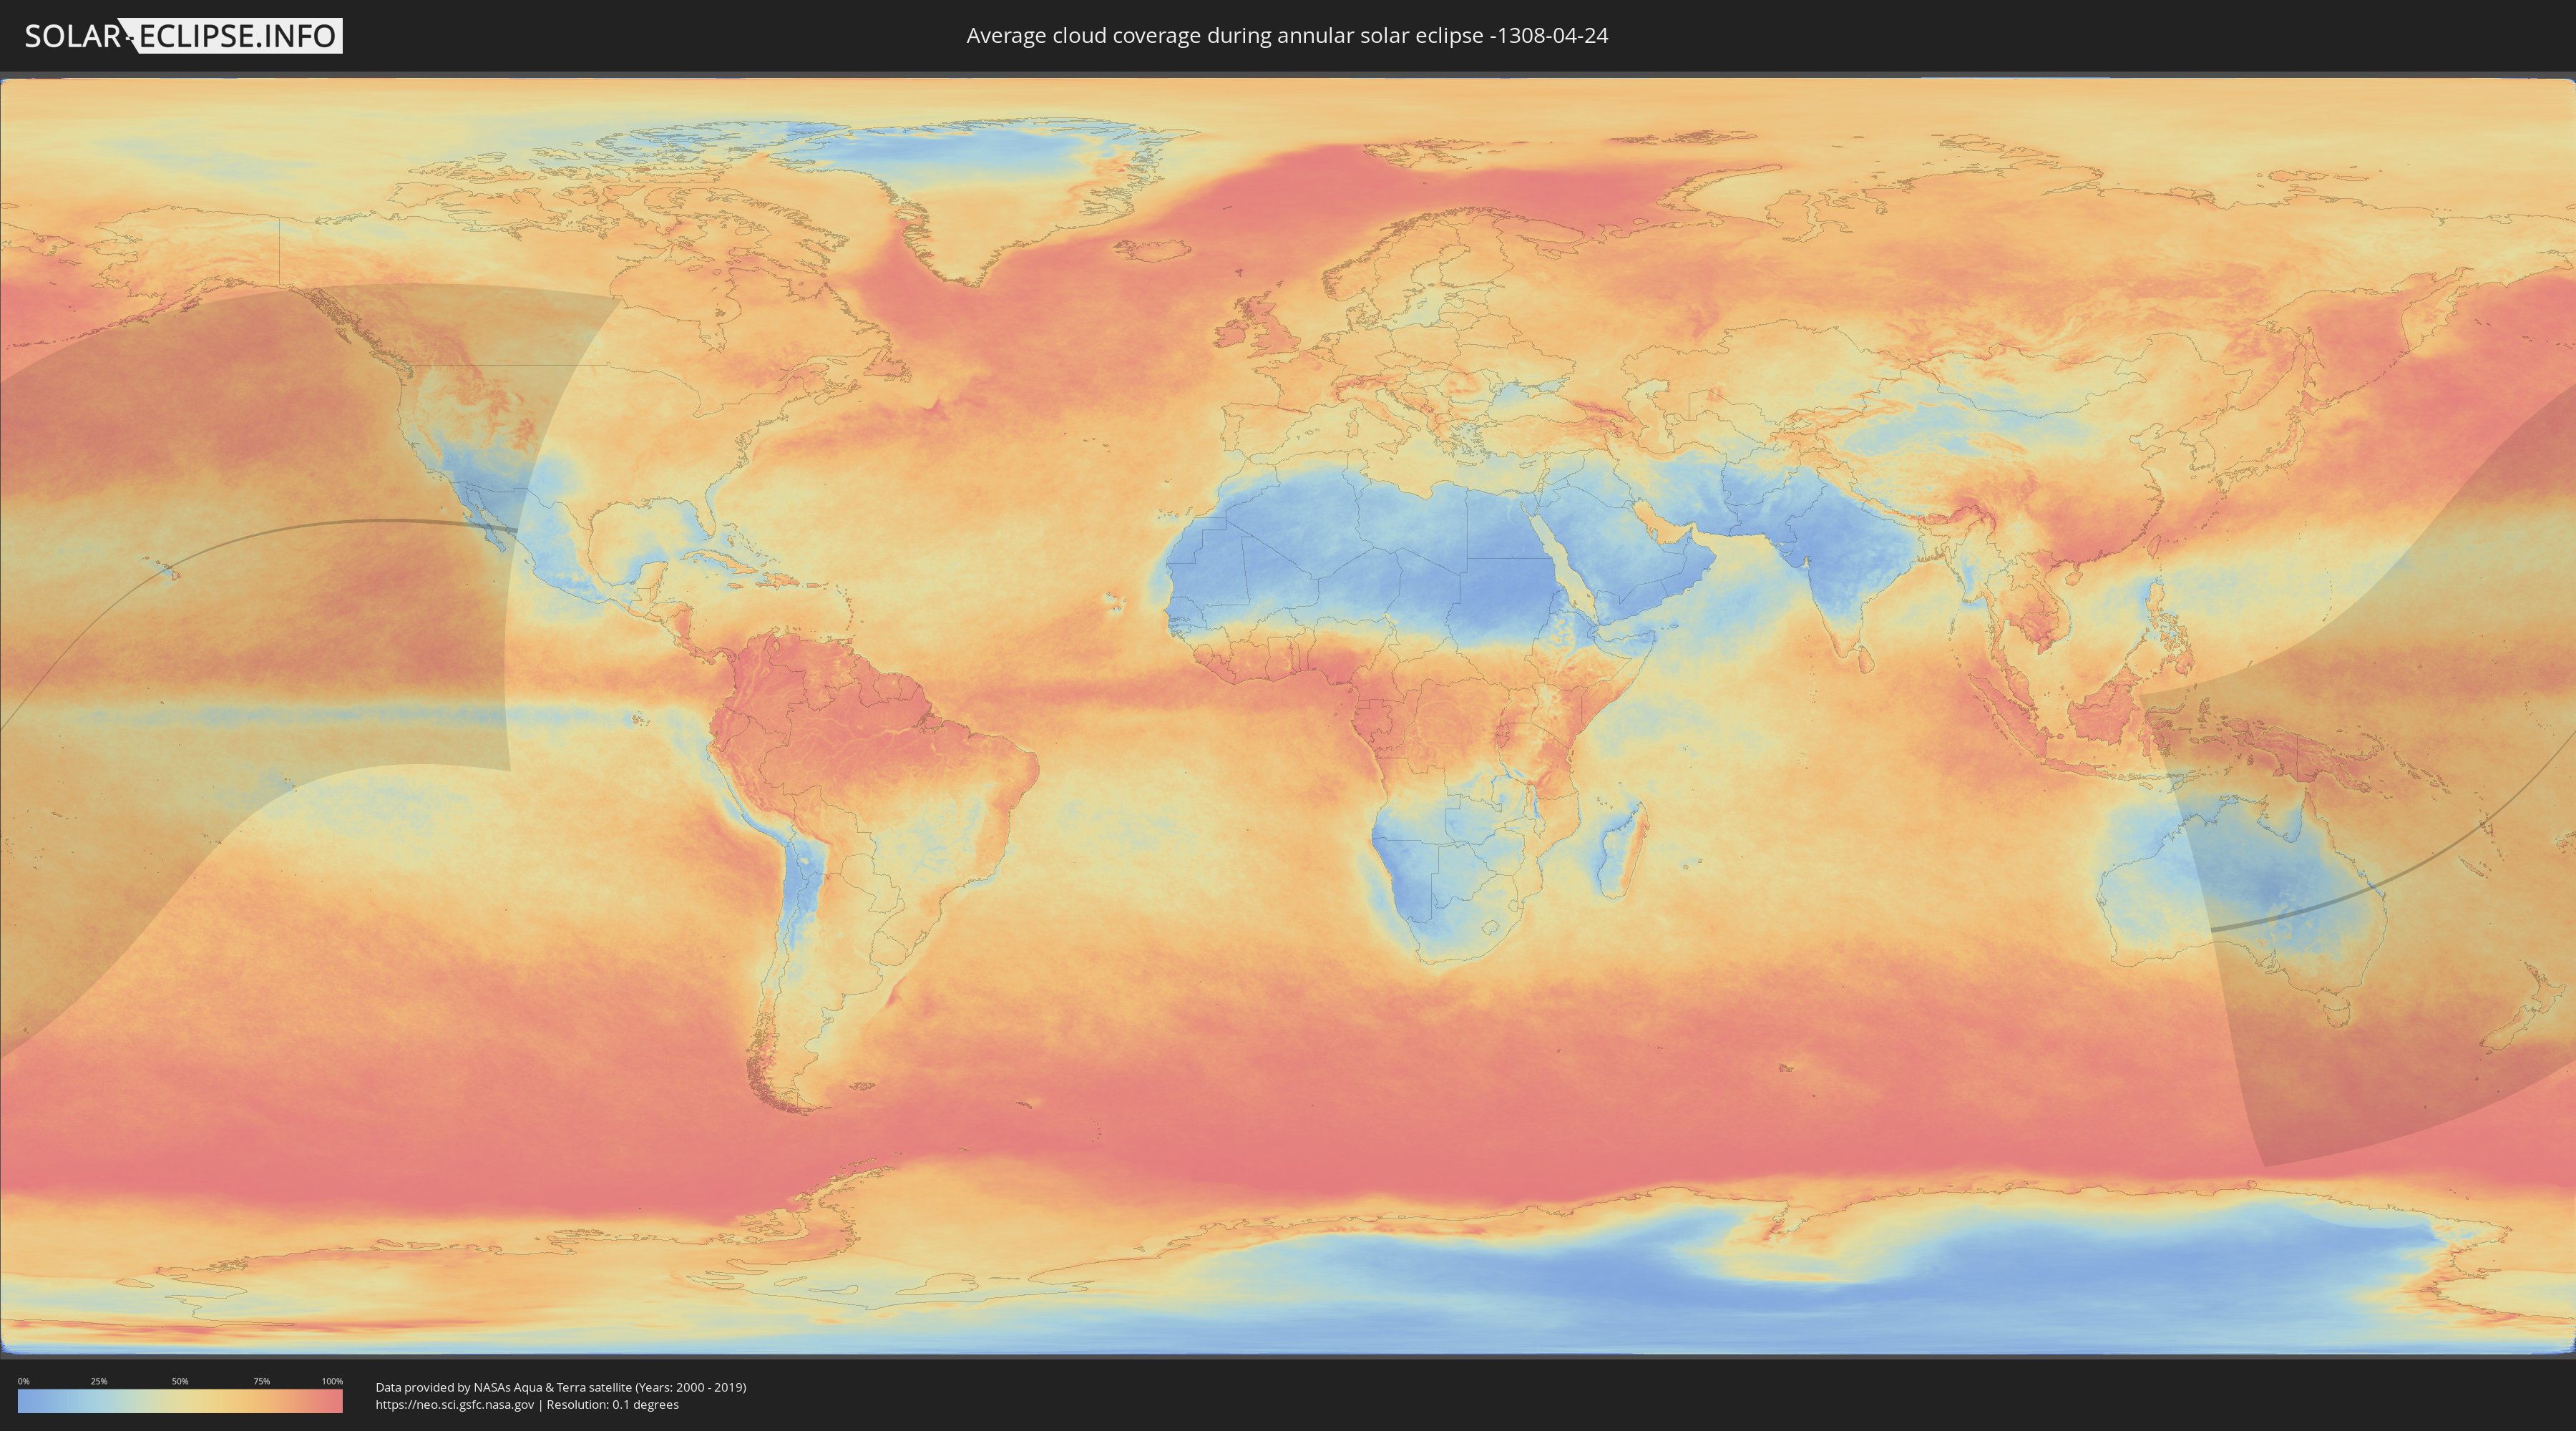Click the 75% legend label
This screenshot has width=2576, height=1431.
pyautogui.click(x=261, y=1381)
